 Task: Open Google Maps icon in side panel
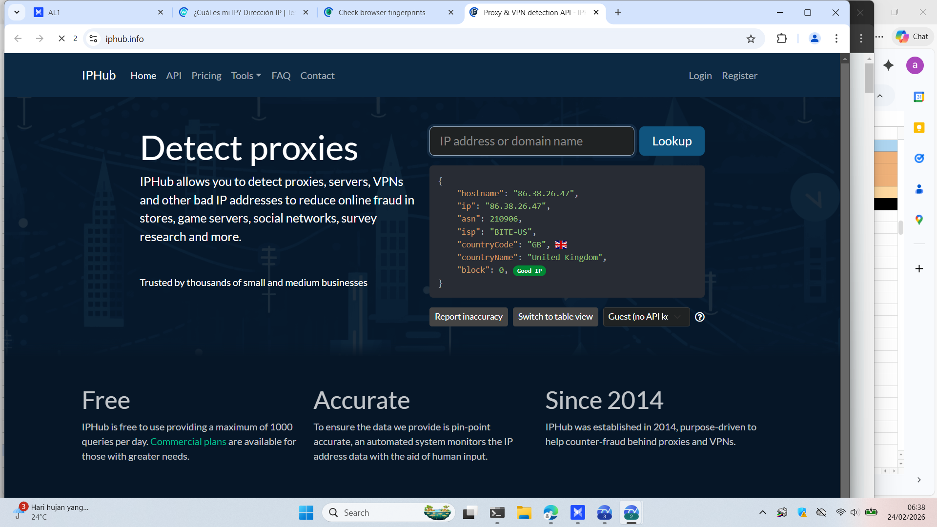919,220
